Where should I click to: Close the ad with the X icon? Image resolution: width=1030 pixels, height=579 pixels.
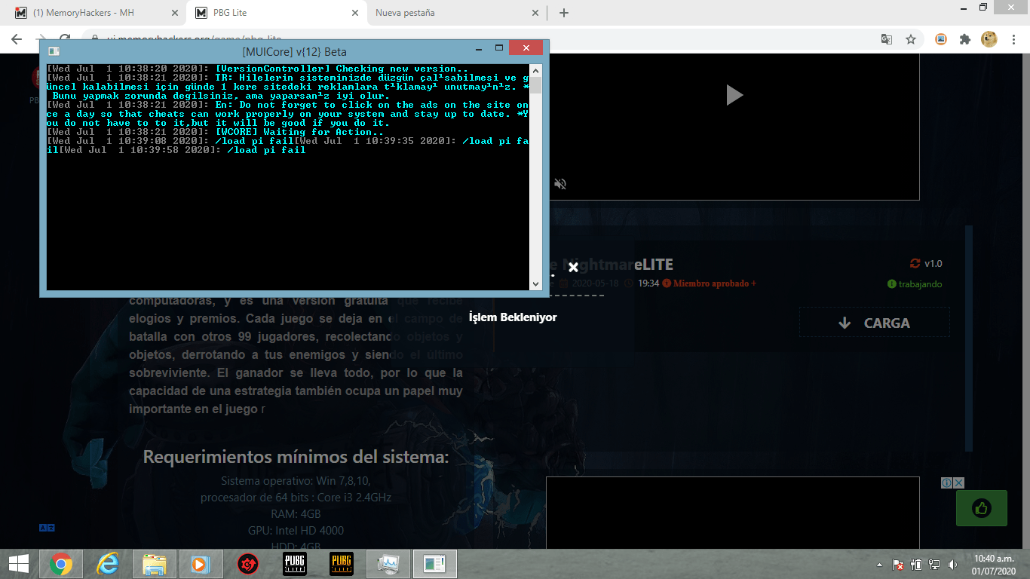pyautogui.click(x=959, y=482)
